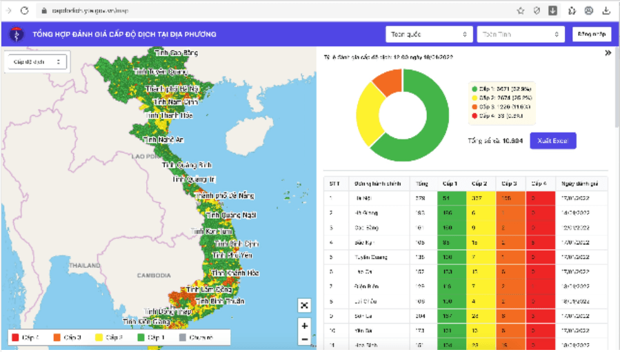Click the orange Cấp 3 dot in chart legend

coord(474,107)
